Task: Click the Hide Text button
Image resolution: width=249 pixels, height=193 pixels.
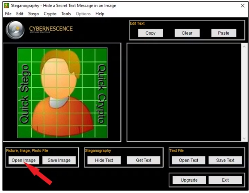Action: click(103, 160)
